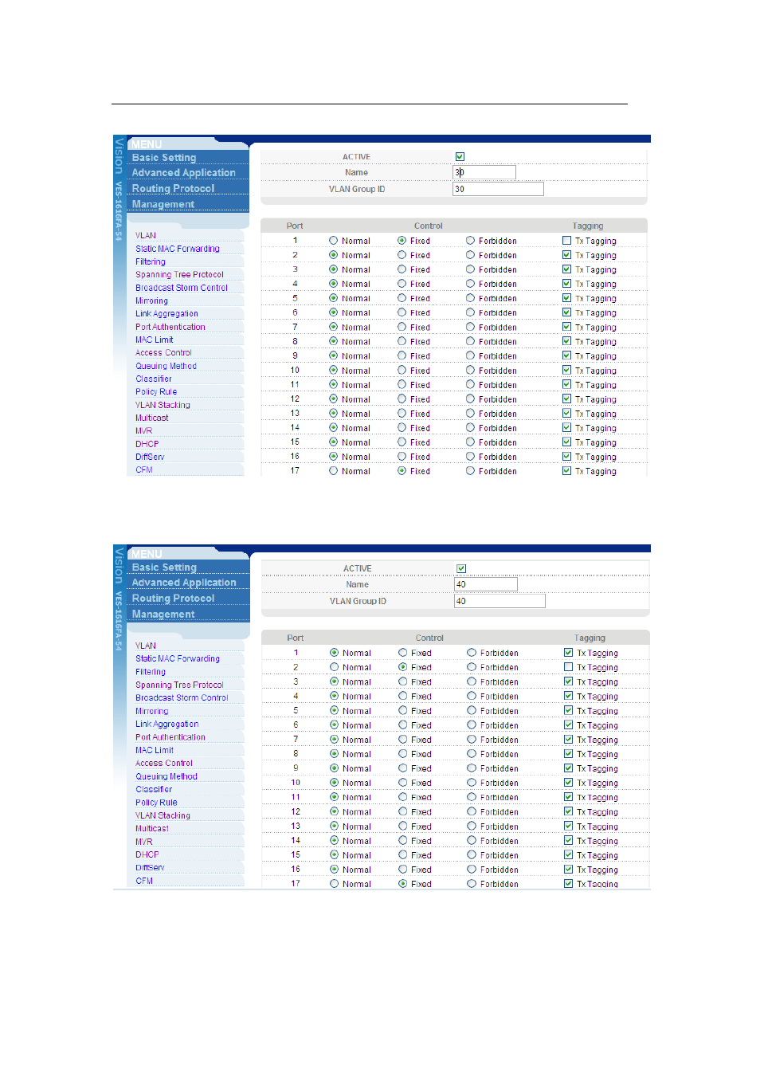Viewport: 760px width, 1076px height.
Task: Open VLAN Stacking link in upper sidebar
Action: click(x=163, y=405)
